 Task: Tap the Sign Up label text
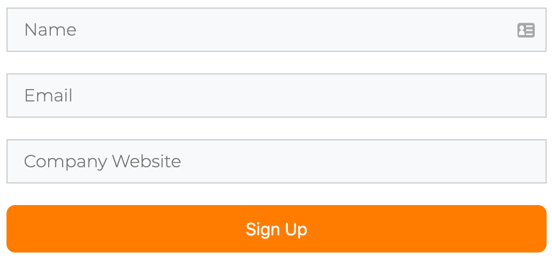277,229
